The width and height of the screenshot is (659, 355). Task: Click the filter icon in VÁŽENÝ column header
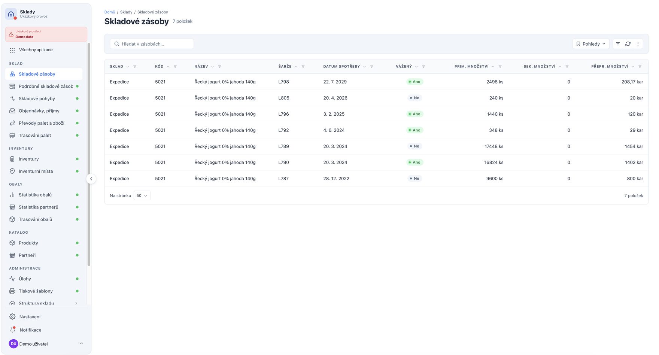tap(423, 67)
